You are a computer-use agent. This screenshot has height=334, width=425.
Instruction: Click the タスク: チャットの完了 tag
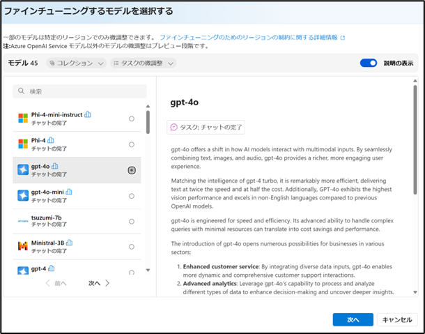[x=206, y=127]
